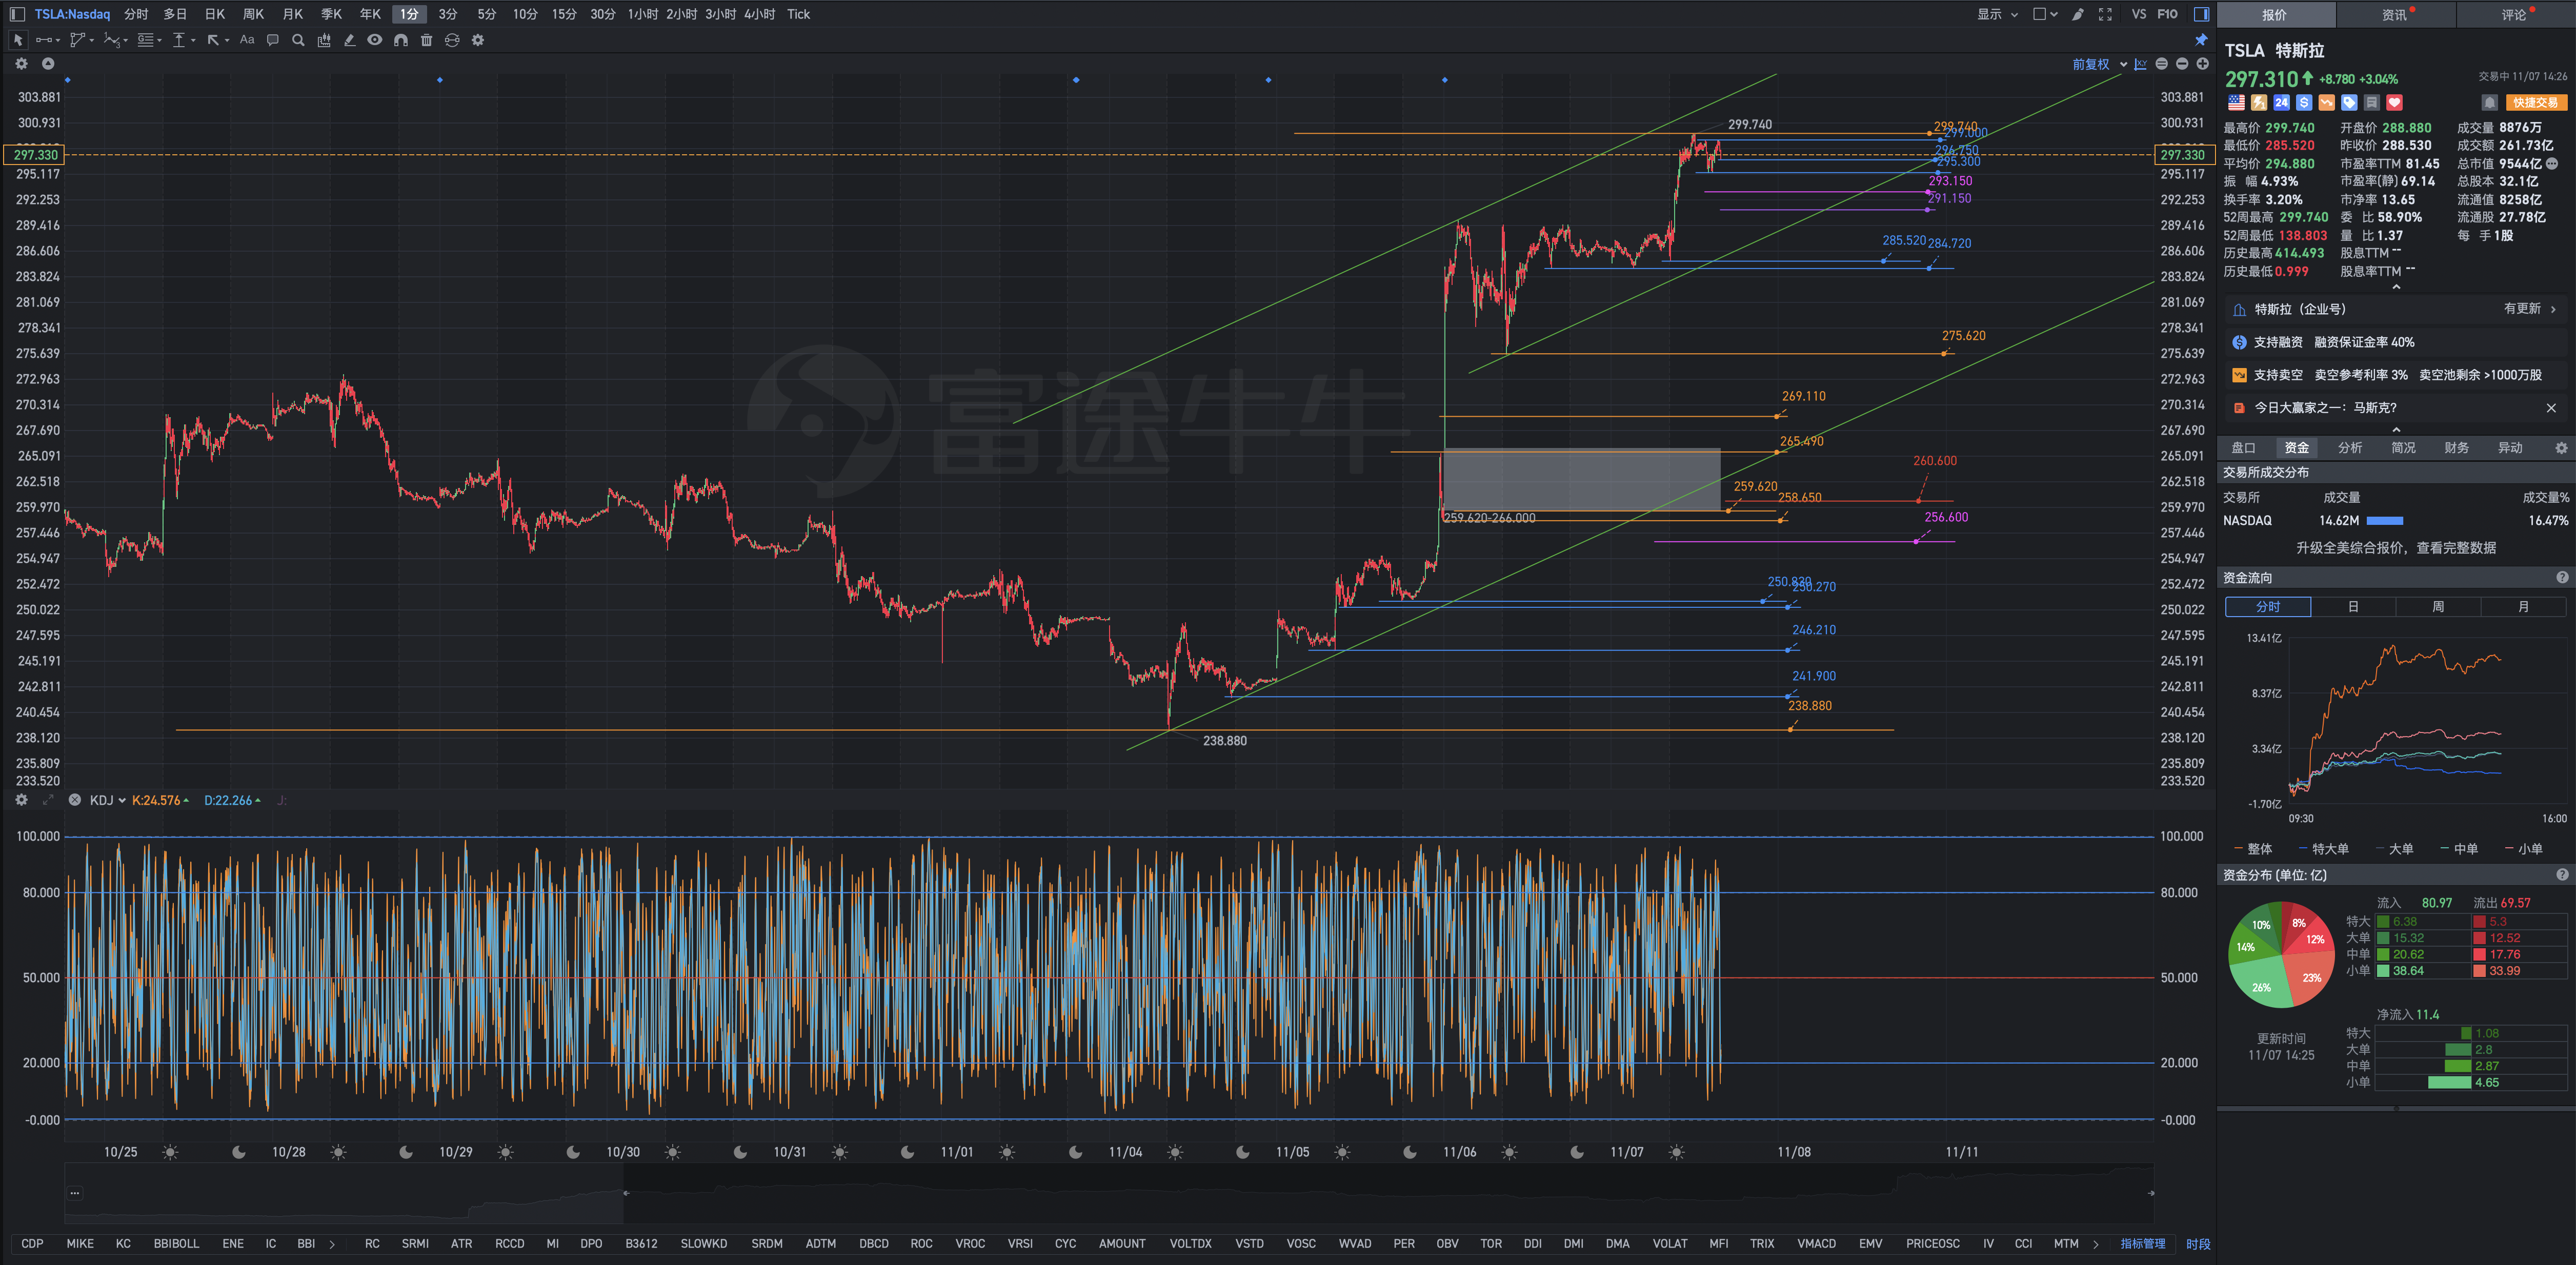
Task: Toggle the left sidebar panel
Action: 17,14
